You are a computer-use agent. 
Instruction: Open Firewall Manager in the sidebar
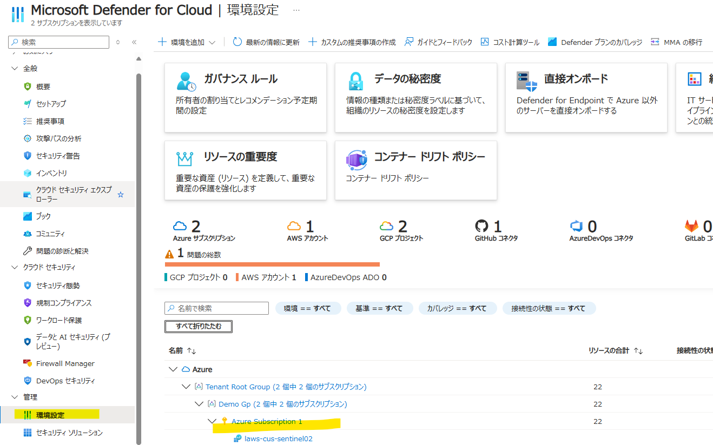tap(65, 363)
